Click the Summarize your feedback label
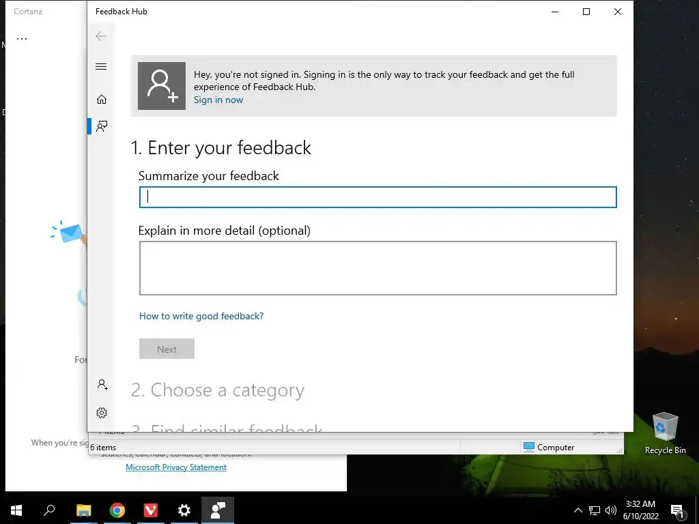The image size is (699, 524). (209, 176)
